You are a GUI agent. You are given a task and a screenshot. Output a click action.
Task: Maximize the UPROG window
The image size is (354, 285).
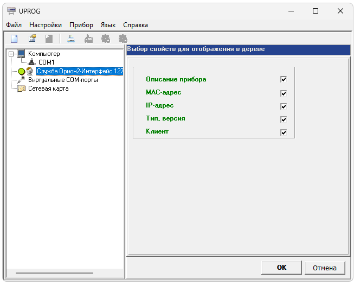pyautogui.click(x=316, y=11)
